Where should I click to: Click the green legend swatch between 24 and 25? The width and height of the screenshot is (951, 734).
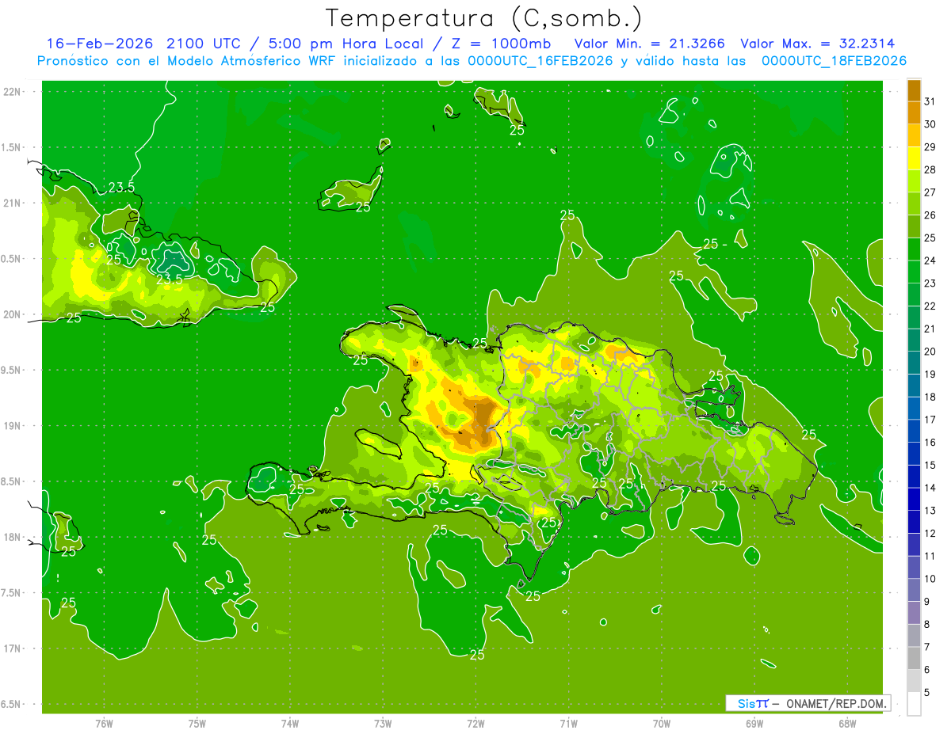(x=914, y=249)
